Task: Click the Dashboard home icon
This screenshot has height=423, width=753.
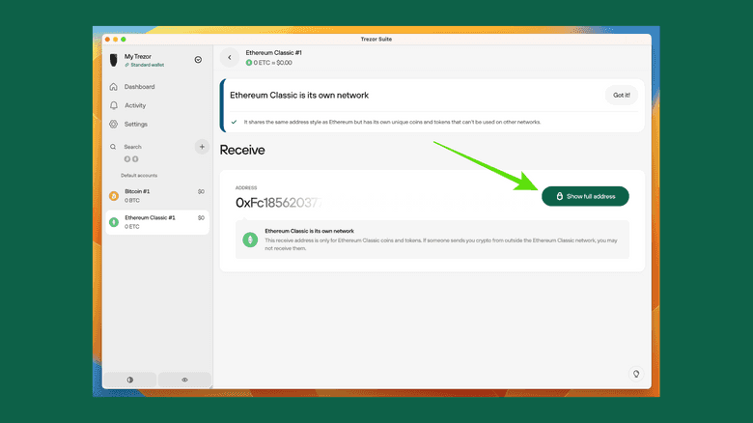Action: pos(114,87)
